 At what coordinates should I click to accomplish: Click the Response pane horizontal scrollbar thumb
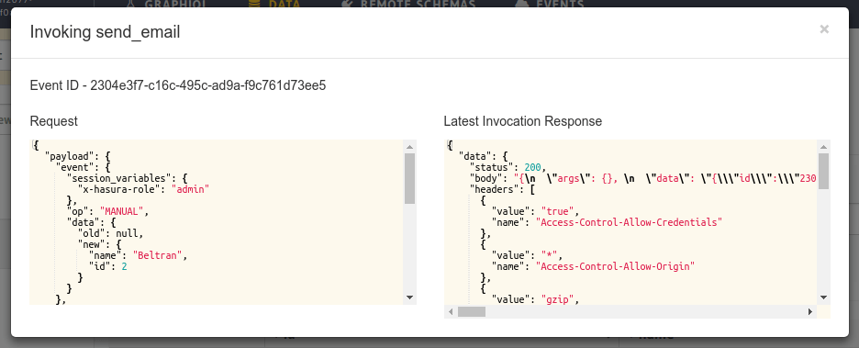[x=472, y=312]
